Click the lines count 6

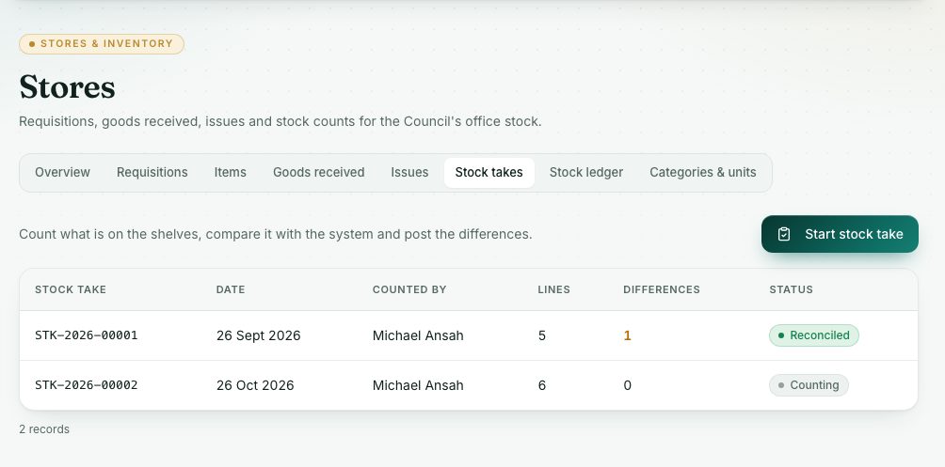(542, 385)
